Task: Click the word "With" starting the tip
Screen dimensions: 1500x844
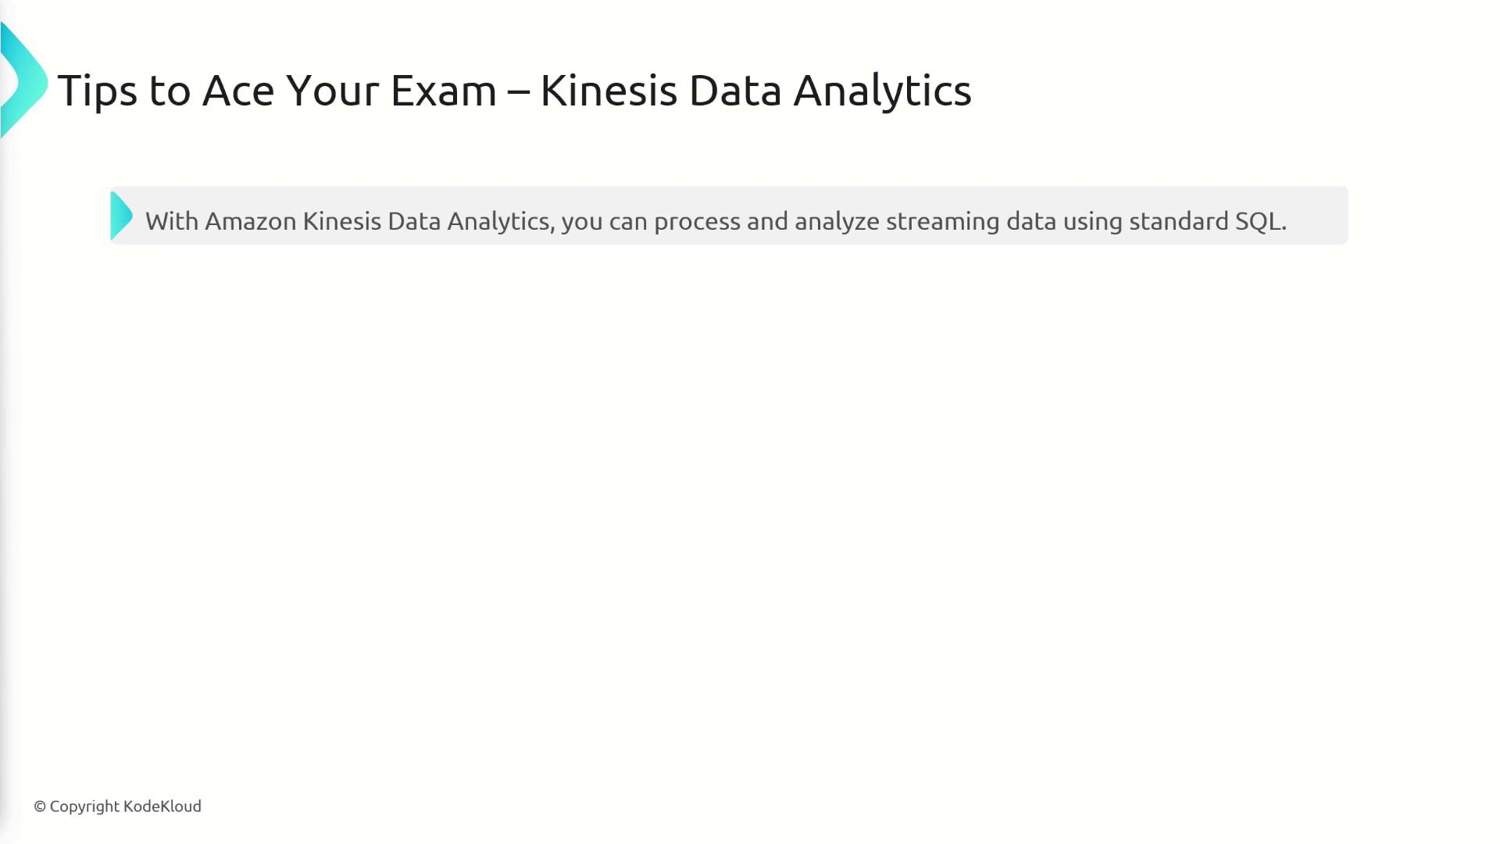Action: (172, 221)
